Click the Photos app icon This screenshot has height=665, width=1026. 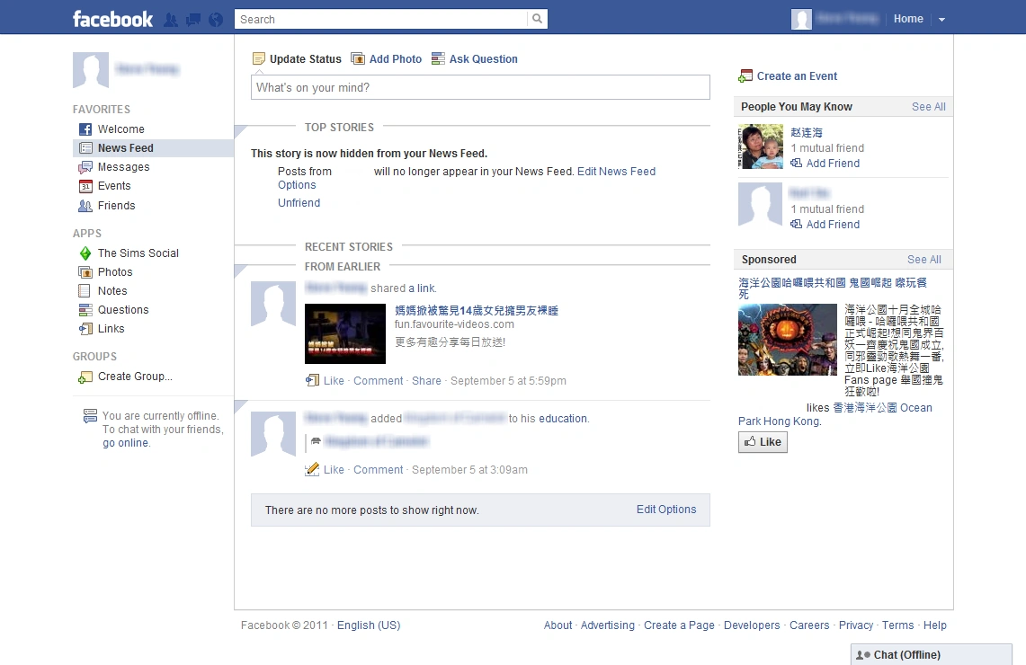click(x=85, y=272)
